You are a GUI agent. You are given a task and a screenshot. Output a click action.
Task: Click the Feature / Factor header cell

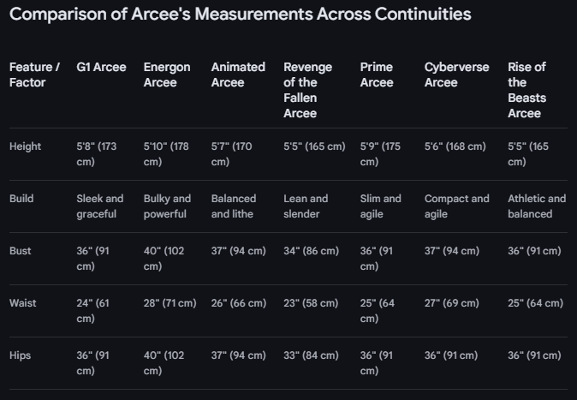pyautogui.click(x=34, y=75)
